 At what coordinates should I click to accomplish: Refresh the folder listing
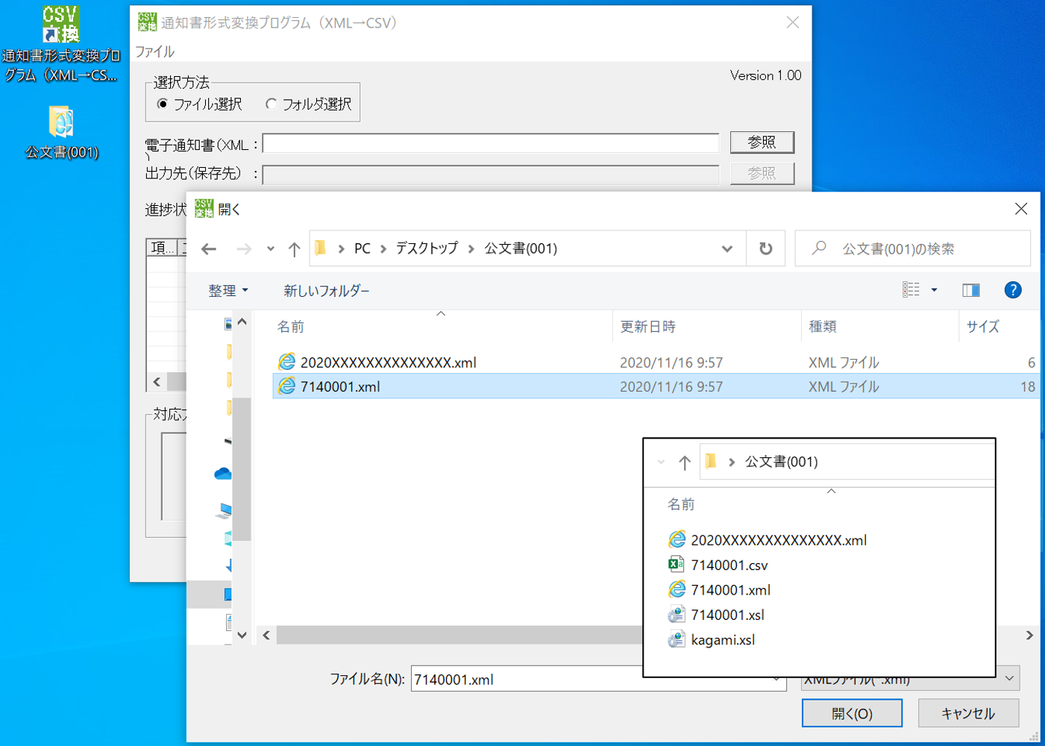click(x=765, y=249)
